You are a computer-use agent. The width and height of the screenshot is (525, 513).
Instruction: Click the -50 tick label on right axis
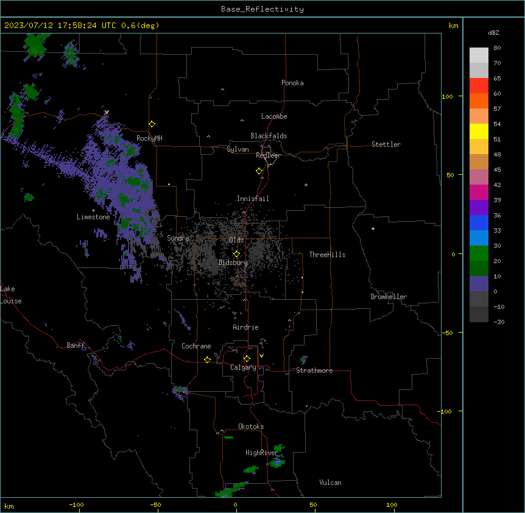[447, 333]
